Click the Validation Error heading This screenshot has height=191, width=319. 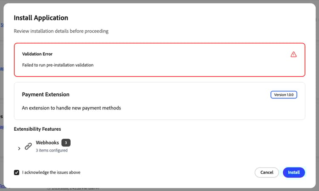[37, 54]
